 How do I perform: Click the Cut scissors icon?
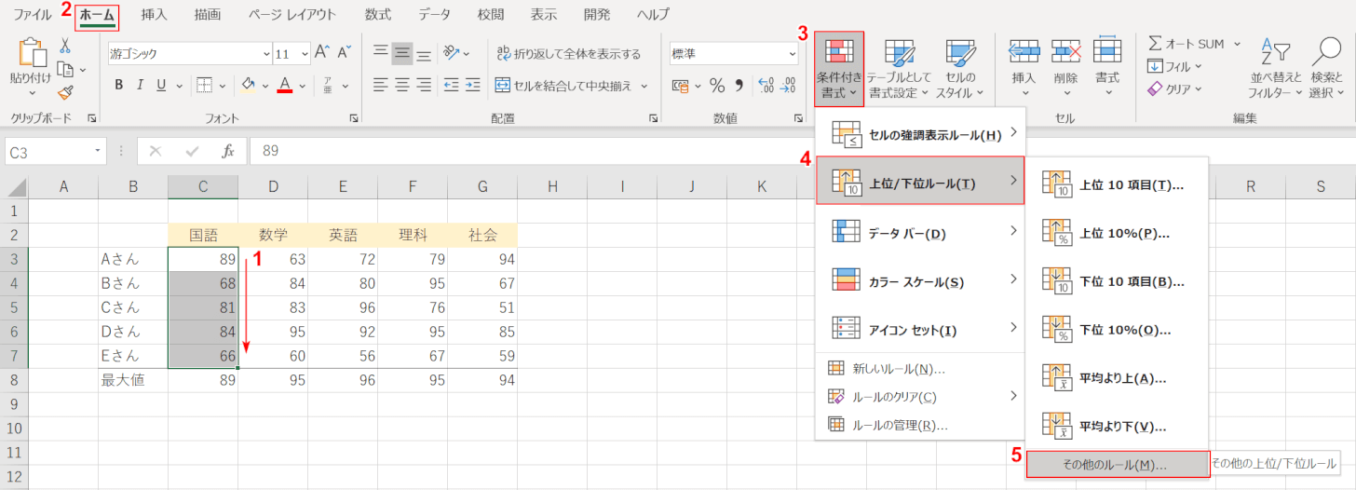[65, 45]
